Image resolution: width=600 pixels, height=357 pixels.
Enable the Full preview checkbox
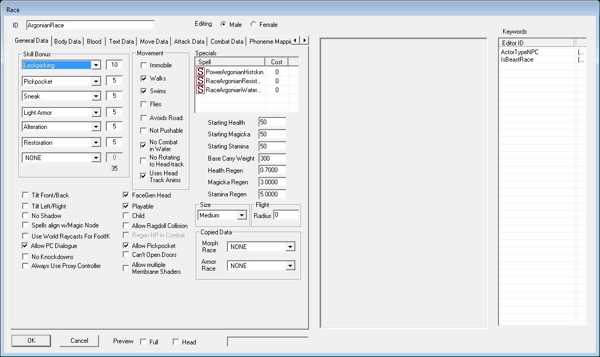143,342
